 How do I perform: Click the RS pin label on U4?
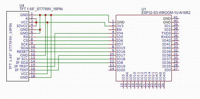point(26,37)
